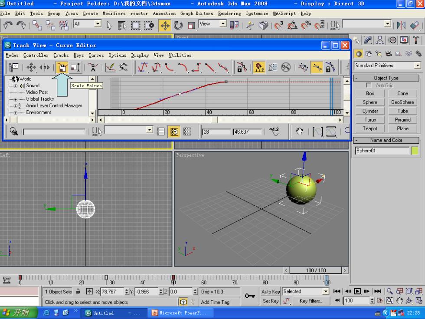This screenshot has height=319, width=425.
Task: Toggle the Set Key mode button
Action: pos(271,301)
